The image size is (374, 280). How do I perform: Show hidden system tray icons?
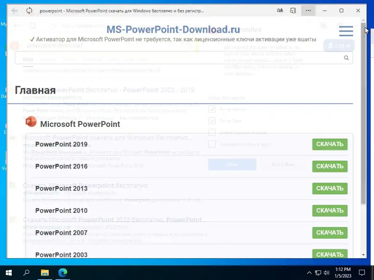click(x=309, y=273)
